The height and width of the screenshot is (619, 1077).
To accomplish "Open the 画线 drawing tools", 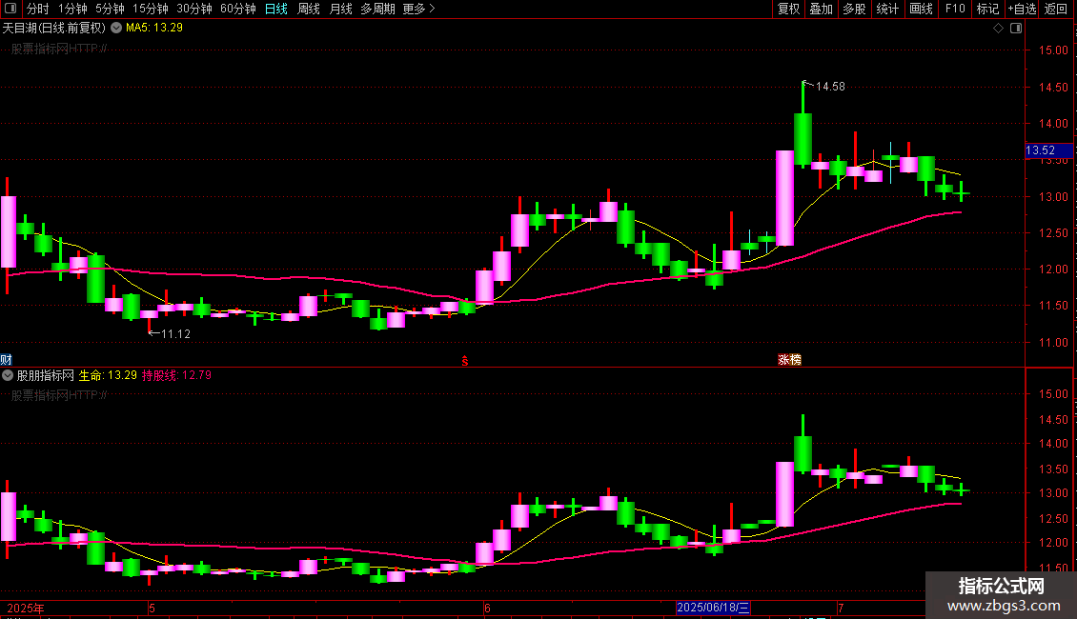I will point(921,9).
